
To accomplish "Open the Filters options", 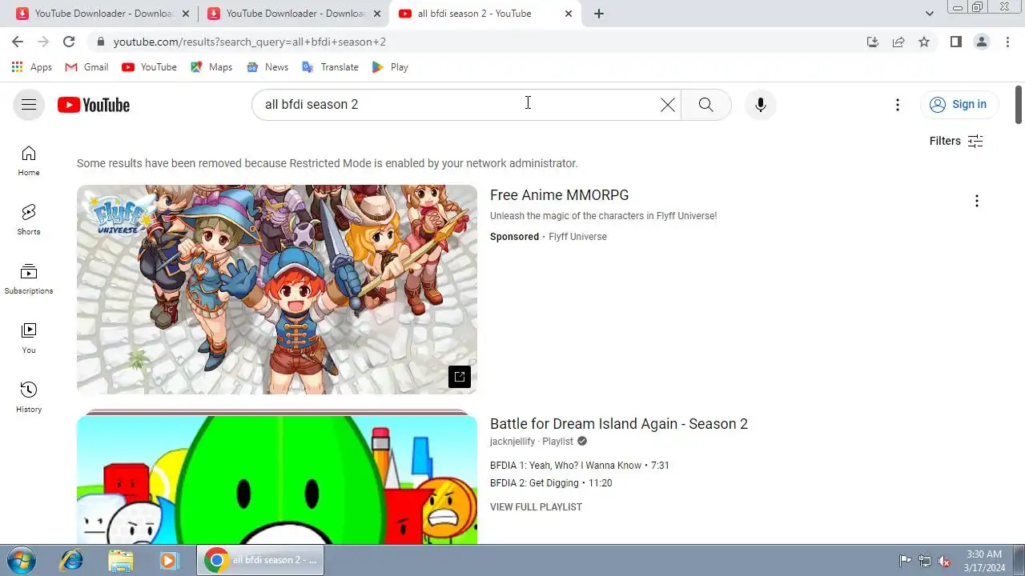I will [956, 141].
